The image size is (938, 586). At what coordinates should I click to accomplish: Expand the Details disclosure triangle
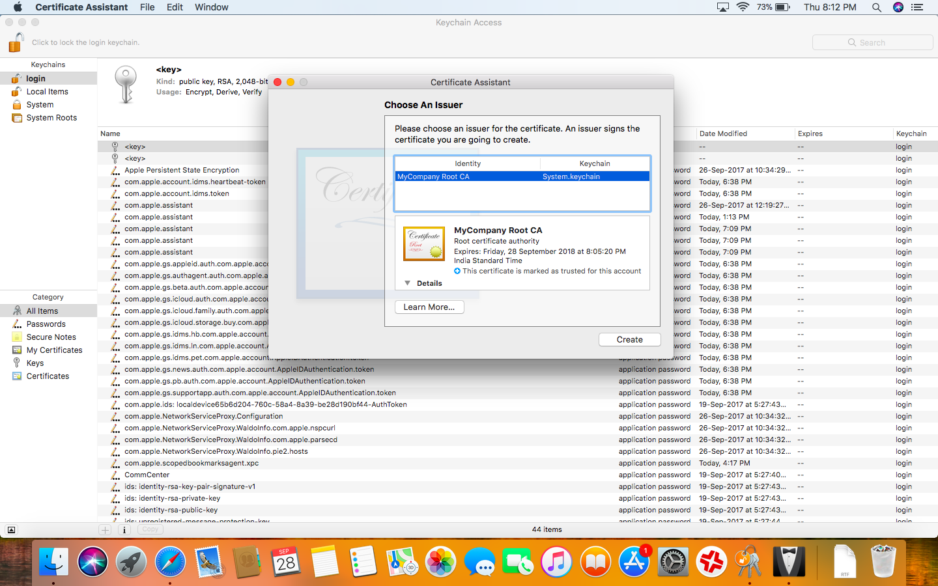click(x=407, y=283)
